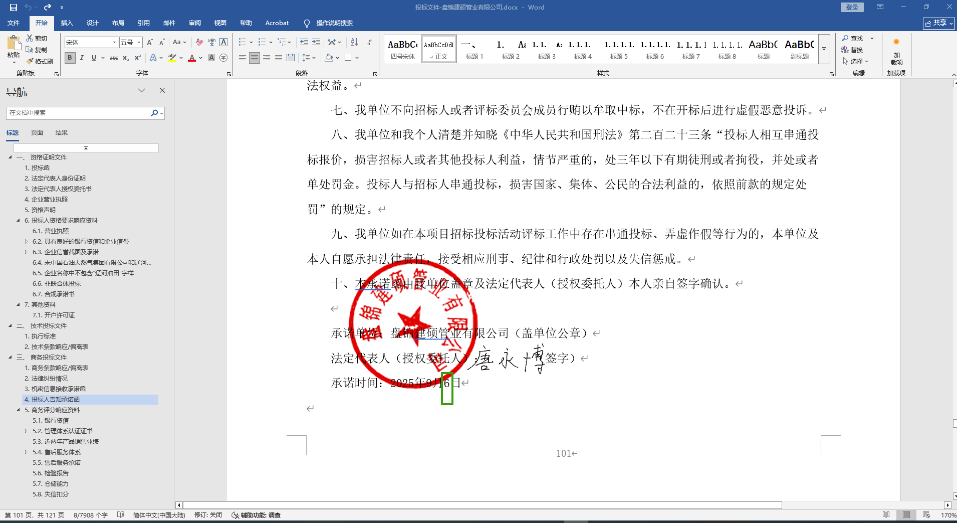Open the navigation pane options chevron
Image resolution: width=957 pixels, height=523 pixels.
142,90
